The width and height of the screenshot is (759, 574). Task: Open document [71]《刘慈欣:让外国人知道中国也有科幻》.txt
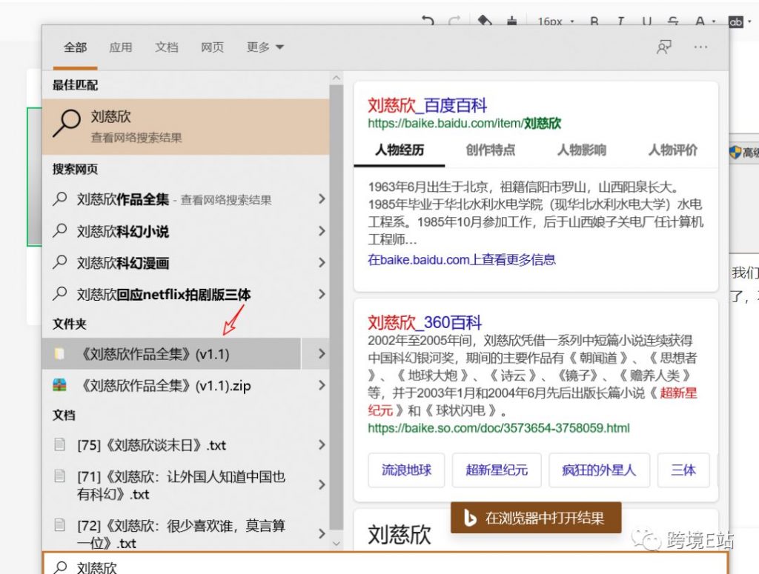coord(171,484)
